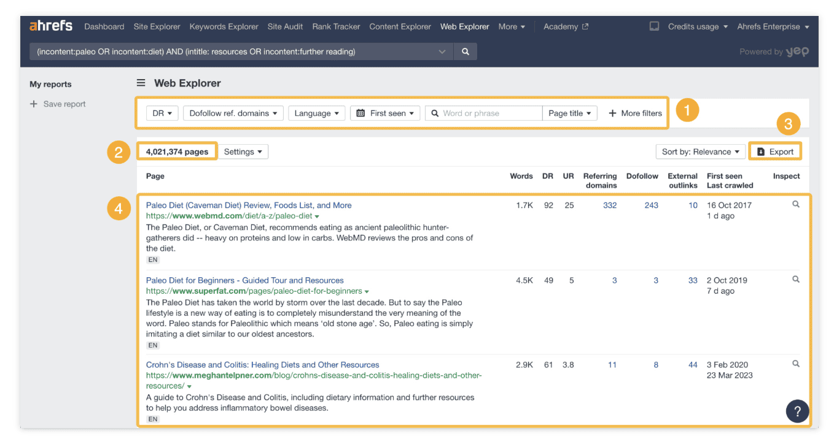Open Content Explorer
Image resolution: width=834 pixels, height=444 pixels.
(x=400, y=26)
